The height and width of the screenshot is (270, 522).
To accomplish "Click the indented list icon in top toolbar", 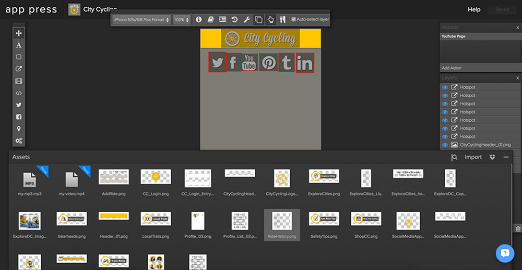I will tap(222, 20).
